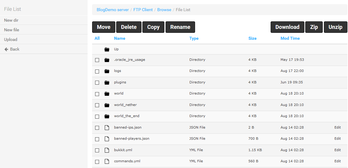This screenshot has height=168, width=348.
Task: Click the Back arrow icon in sidebar
Action: pos(6,49)
